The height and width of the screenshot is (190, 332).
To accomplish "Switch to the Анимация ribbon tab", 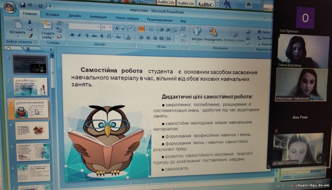I will tap(98, 17).
